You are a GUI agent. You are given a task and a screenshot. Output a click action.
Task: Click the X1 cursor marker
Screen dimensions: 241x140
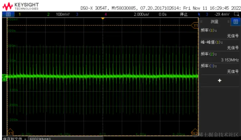[10, 133]
